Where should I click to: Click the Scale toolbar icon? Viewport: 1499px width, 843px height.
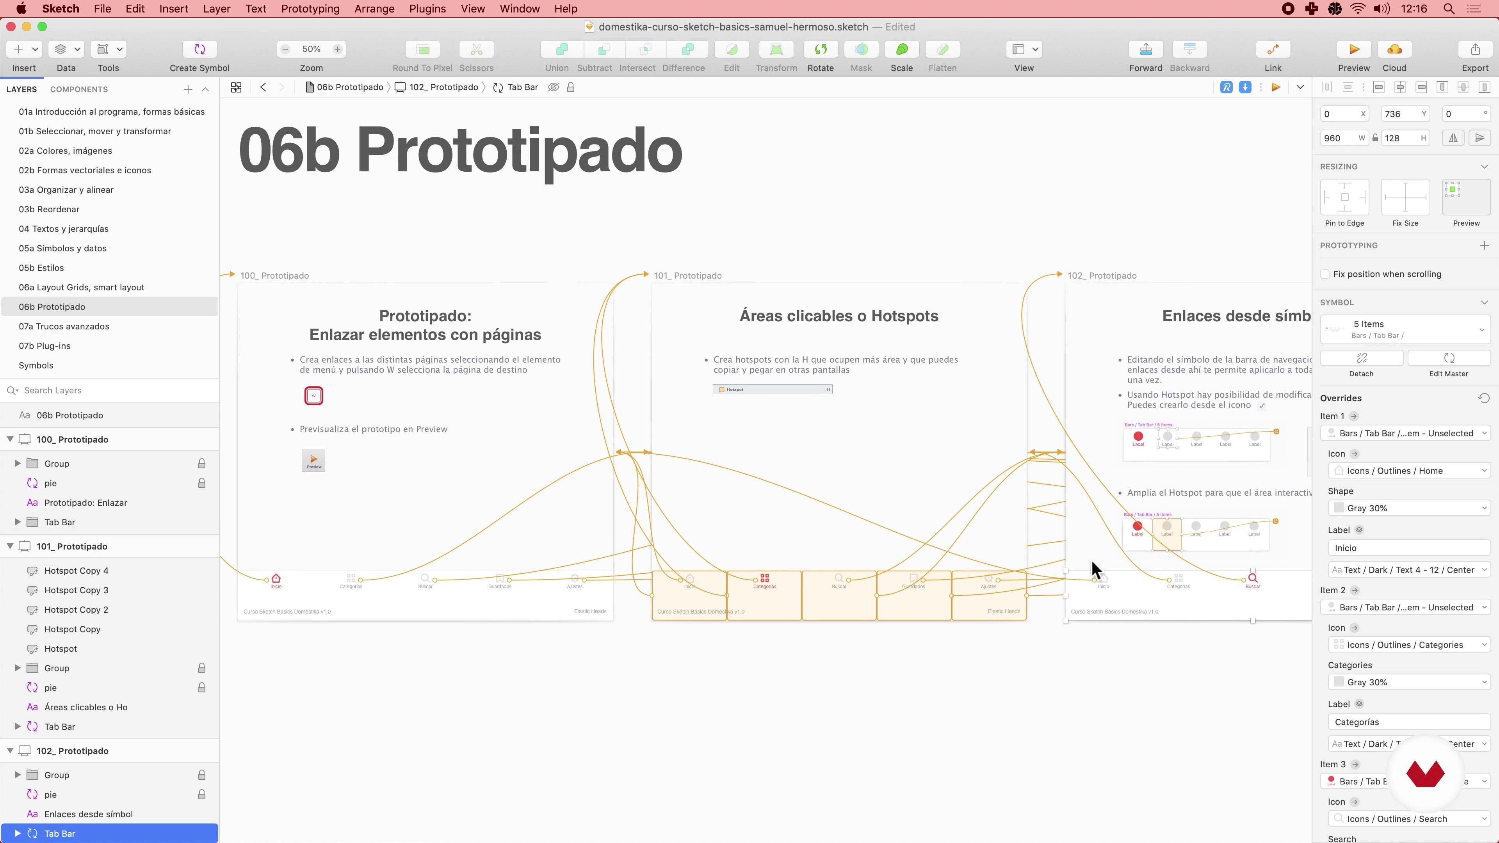click(901, 50)
